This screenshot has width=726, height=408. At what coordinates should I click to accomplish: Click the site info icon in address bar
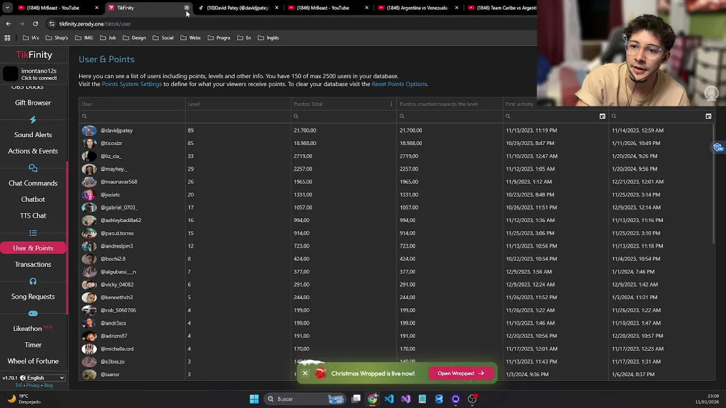pyautogui.click(x=52, y=24)
